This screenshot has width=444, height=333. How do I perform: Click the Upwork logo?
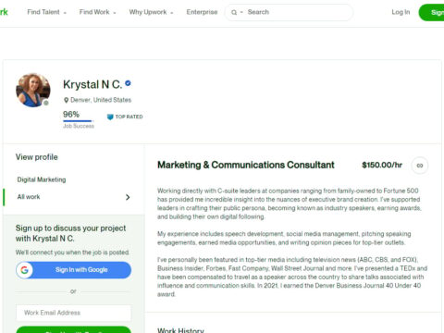point(4,12)
